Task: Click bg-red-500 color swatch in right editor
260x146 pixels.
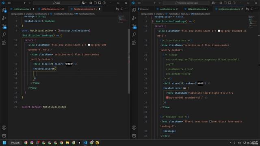Action: coord(167,98)
